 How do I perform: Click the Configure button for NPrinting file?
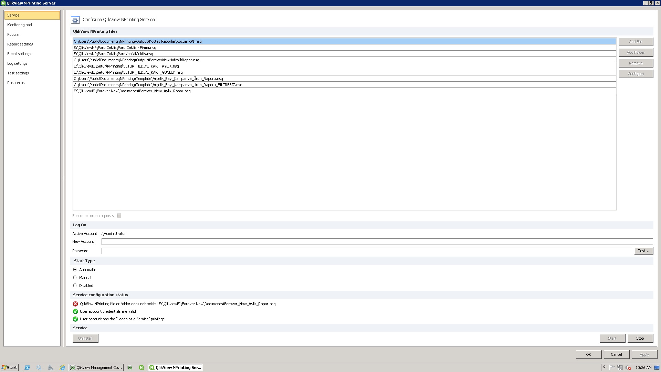point(635,73)
